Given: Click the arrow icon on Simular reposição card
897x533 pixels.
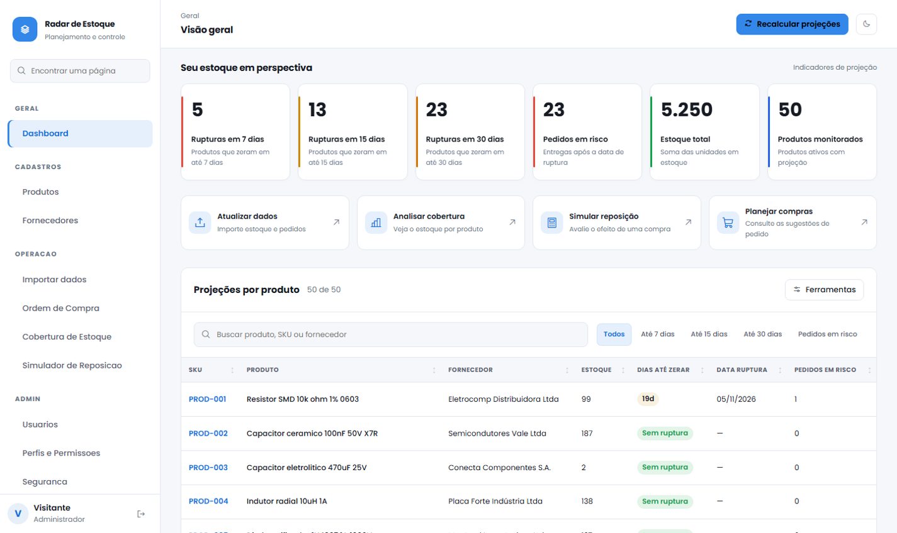Looking at the screenshot, I should point(688,222).
